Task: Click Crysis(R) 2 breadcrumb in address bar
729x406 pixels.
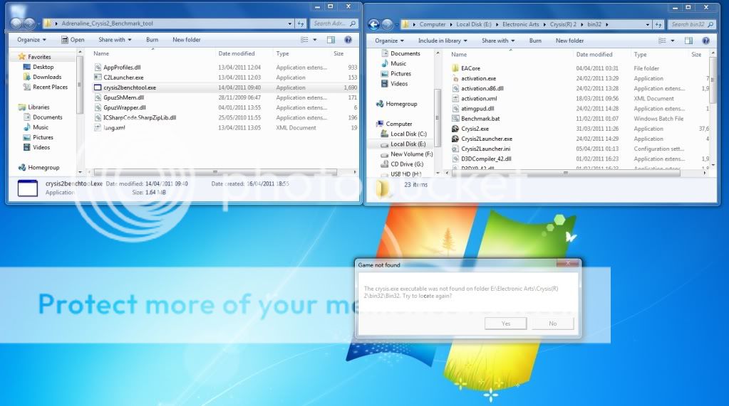Action: [563, 24]
